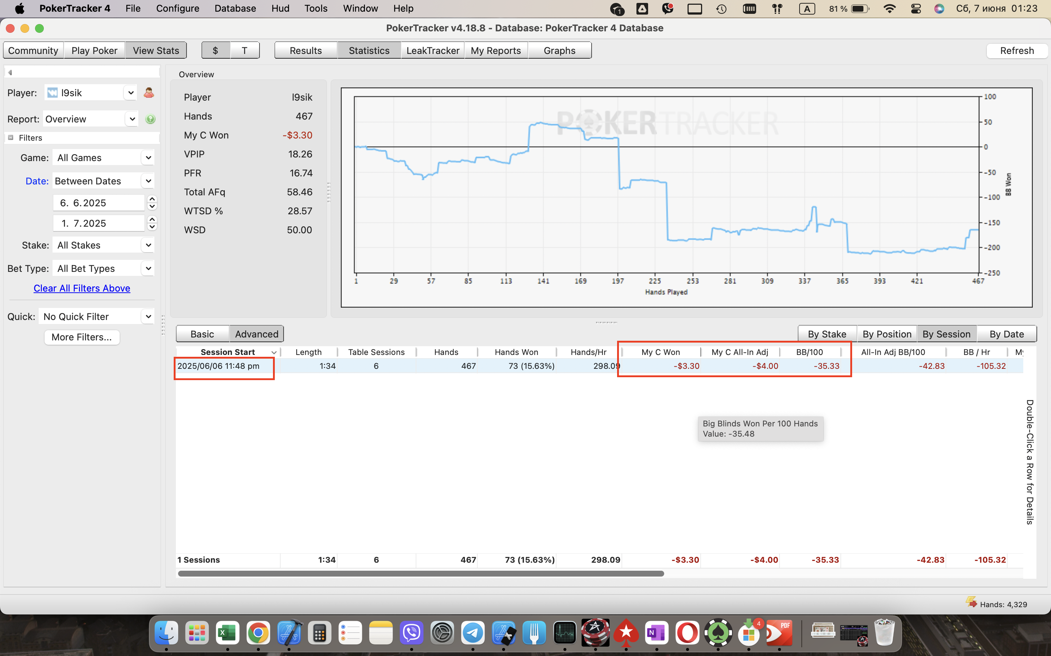Open the My Reports tab
1051x656 pixels.
(496, 50)
